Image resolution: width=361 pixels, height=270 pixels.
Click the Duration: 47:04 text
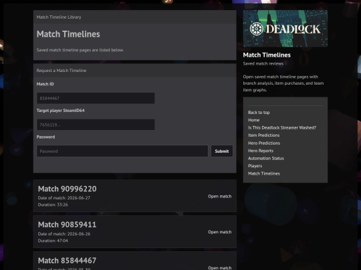pyautogui.click(x=53, y=241)
